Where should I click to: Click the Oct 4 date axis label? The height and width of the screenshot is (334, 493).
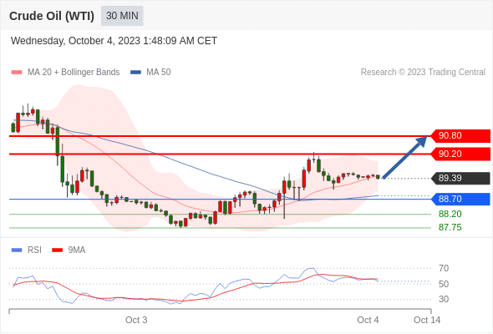(368, 320)
